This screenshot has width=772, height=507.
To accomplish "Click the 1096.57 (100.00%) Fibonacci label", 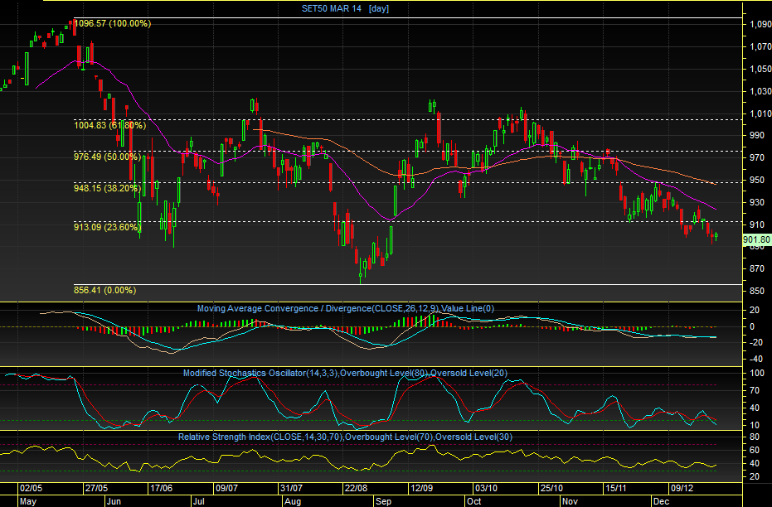I will [x=112, y=23].
